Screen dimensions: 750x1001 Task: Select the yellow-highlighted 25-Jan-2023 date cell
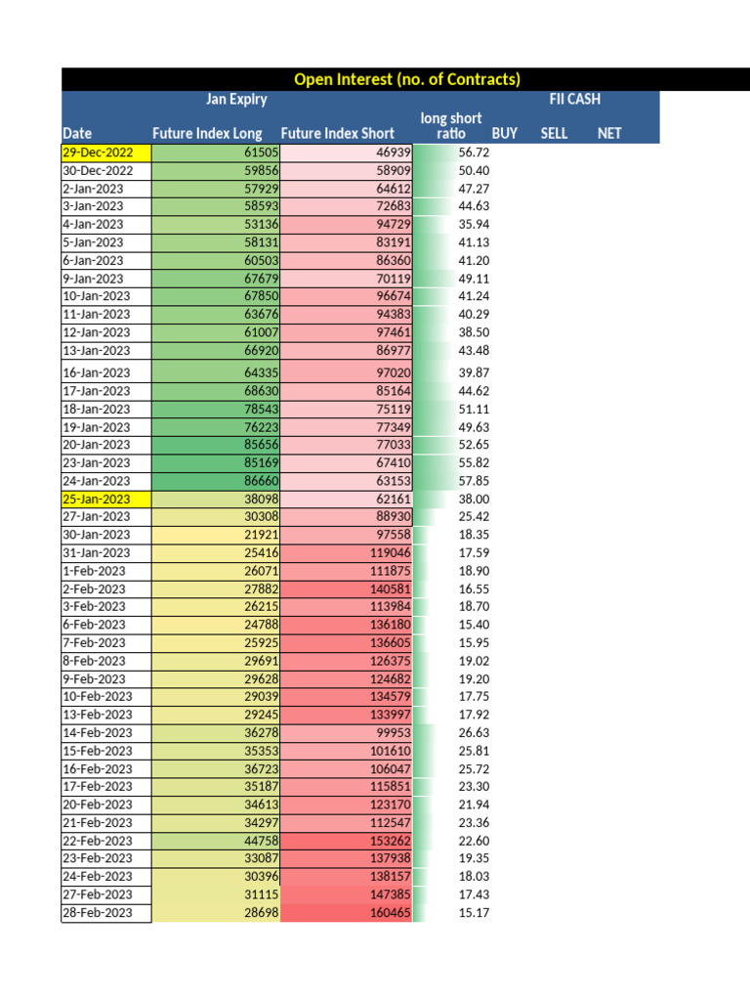105,499
